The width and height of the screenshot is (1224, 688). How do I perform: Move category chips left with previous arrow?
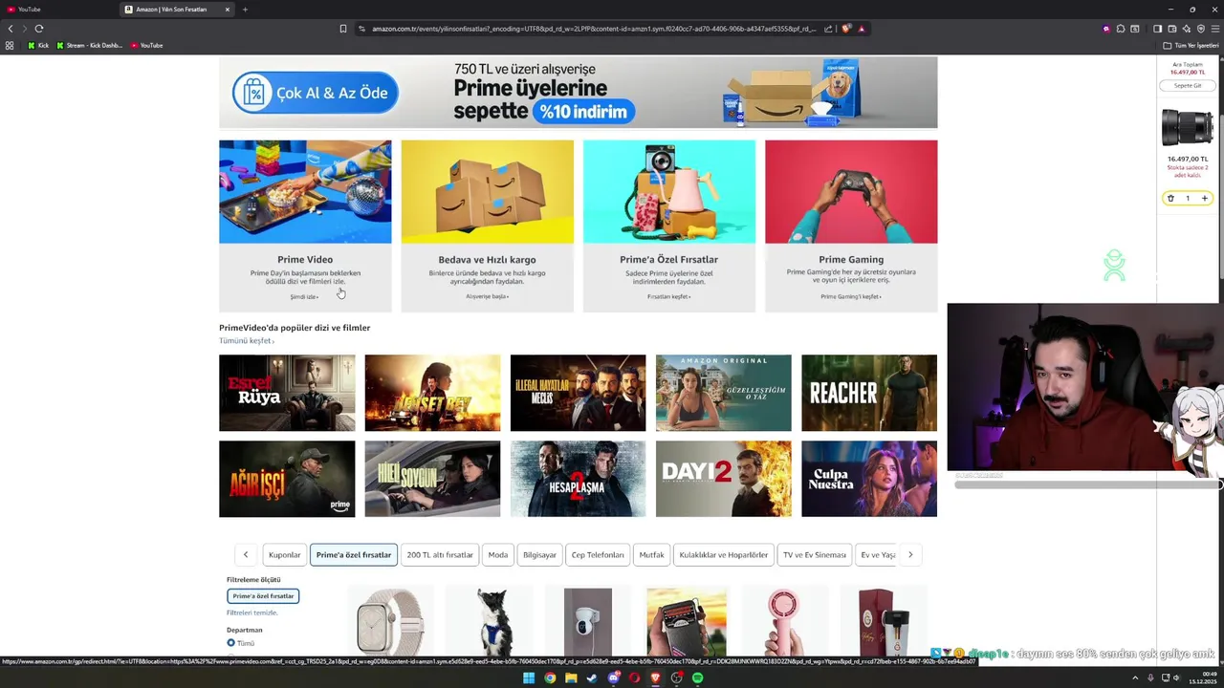tap(246, 554)
